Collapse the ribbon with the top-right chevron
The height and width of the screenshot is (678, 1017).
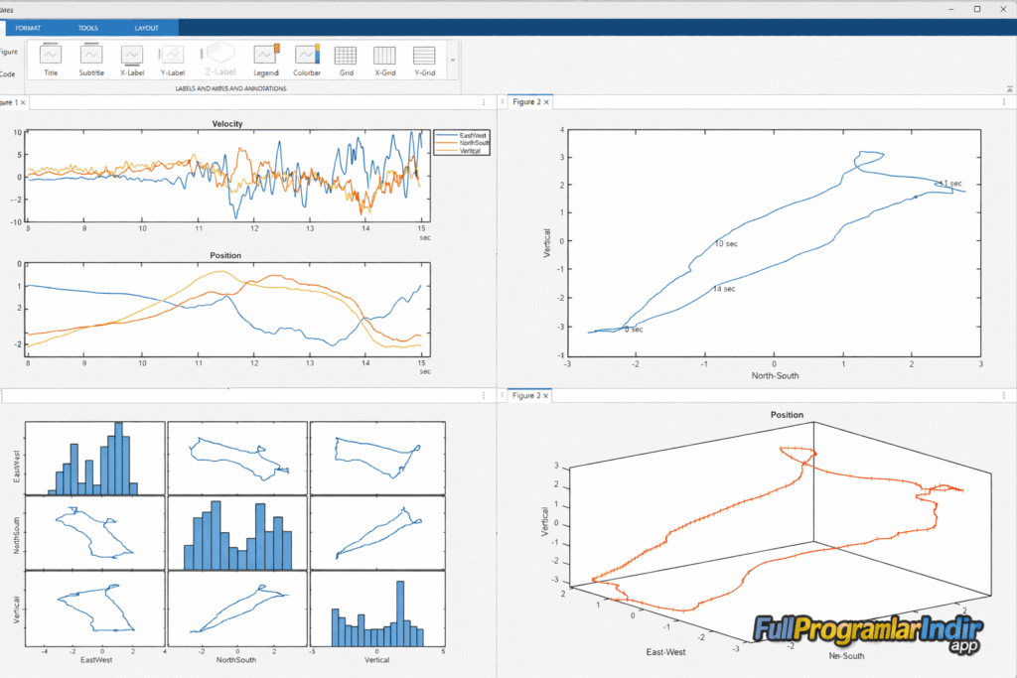(1008, 88)
